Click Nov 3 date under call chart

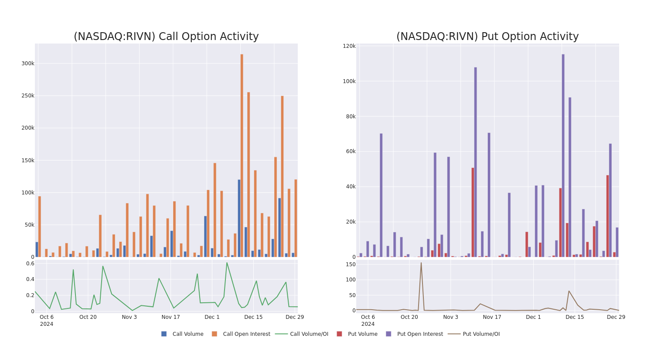(x=129, y=317)
